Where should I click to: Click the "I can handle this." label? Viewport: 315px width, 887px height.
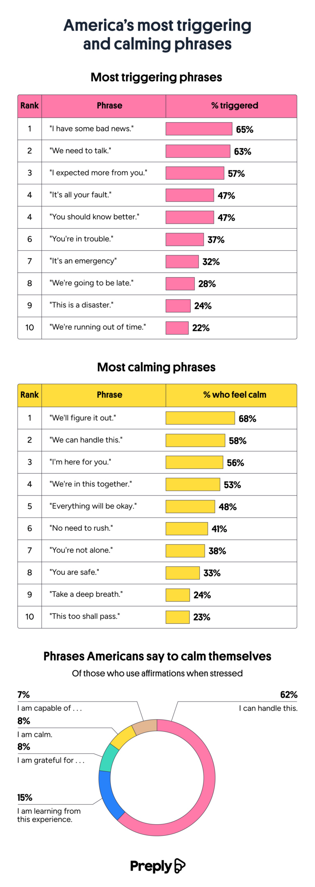268,708
